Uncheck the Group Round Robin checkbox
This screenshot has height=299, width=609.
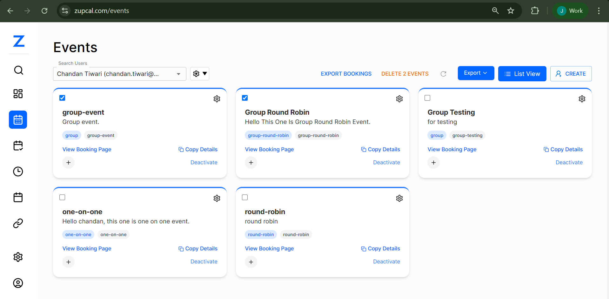click(245, 98)
